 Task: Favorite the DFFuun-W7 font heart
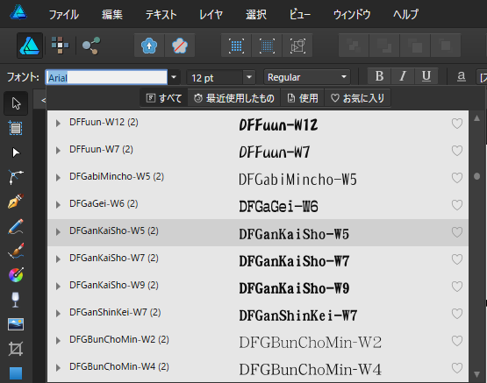coord(457,151)
